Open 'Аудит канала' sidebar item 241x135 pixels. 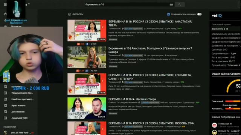pos(18,105)
